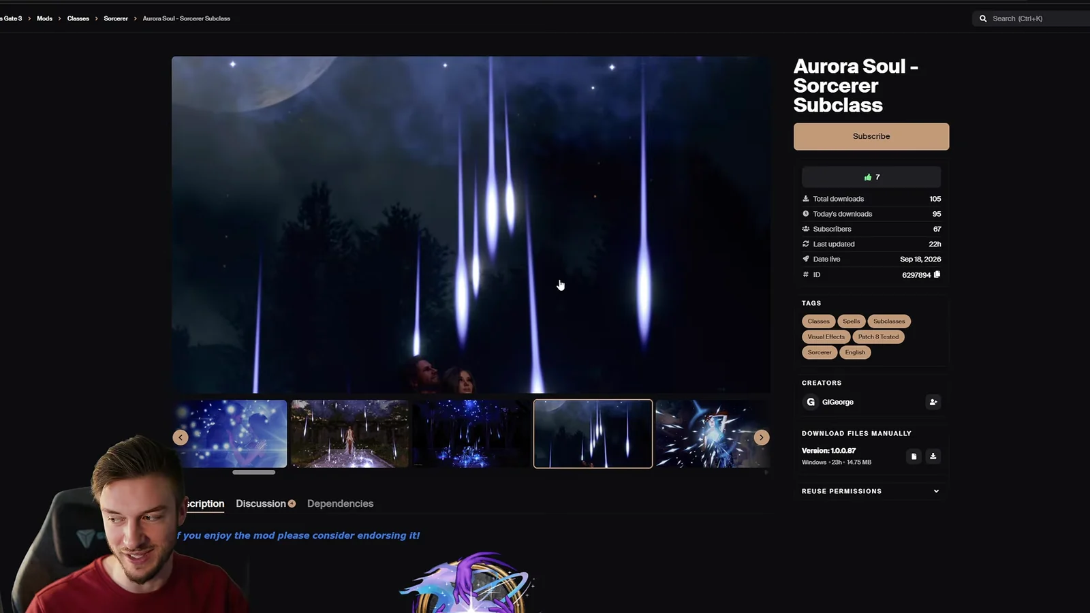Expand the Reuse Permissions section

pos(871,491)
